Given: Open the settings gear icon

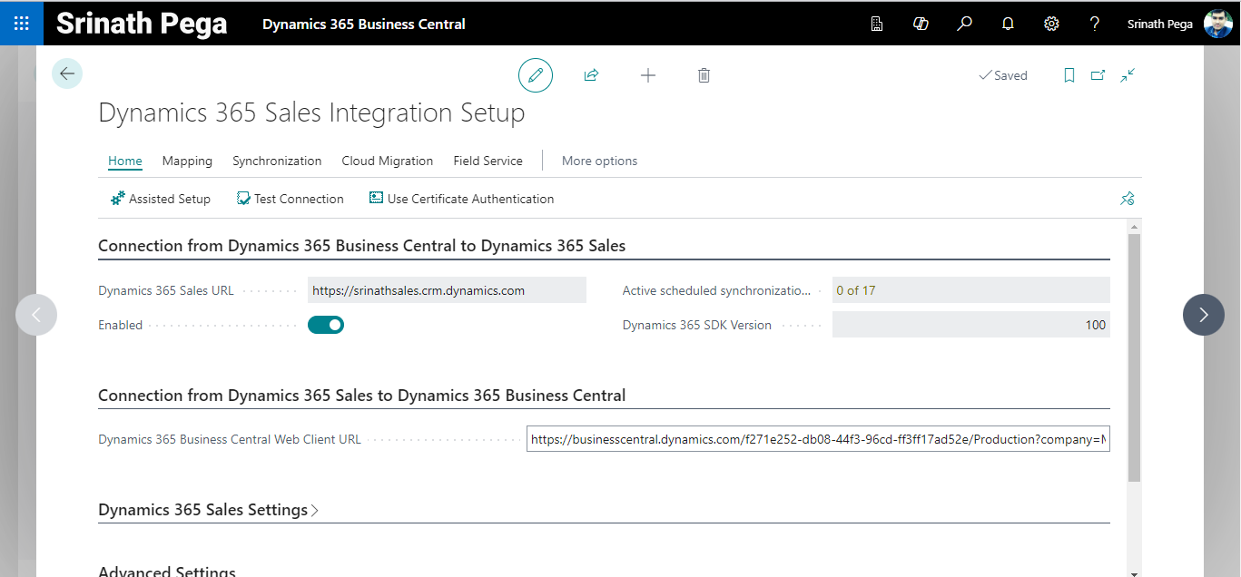Looking at the screenshot, I should click(x=1051, y=24).
